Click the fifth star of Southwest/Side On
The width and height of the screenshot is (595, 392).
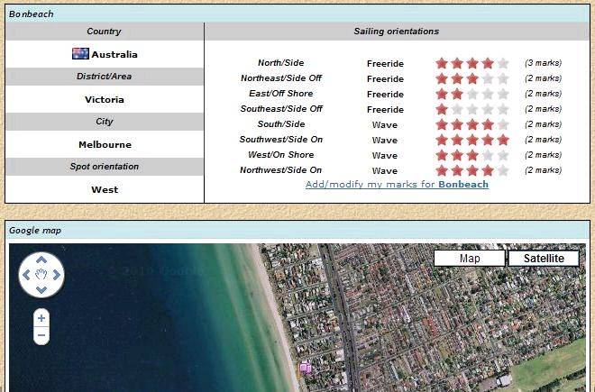(x=503, y=140)
